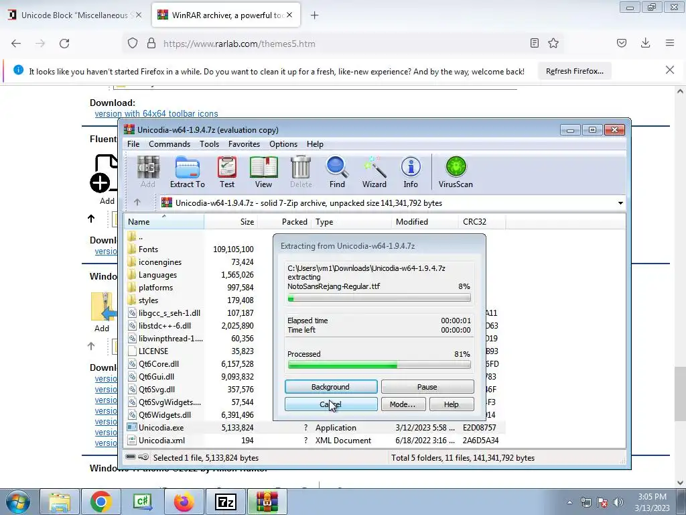The height and width of the screenshot is (515, 686).
Task: Open the WinRAR Help menu
Action: [315, 144]
